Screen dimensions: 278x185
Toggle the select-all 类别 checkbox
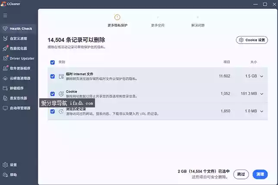[53, 63]
